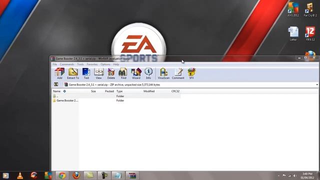
Task: Open the Commands menu
Action: (x=67, y=64)
